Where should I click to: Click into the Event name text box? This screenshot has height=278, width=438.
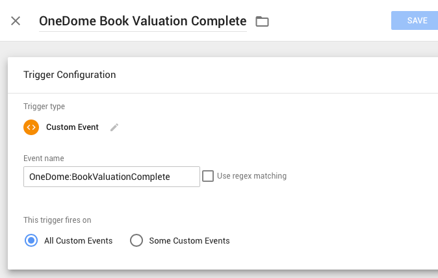coord(112,177)
